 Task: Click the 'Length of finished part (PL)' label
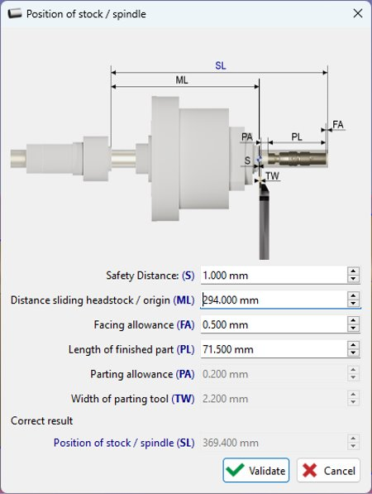(131, 349)
